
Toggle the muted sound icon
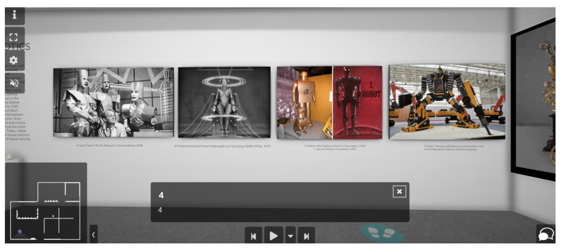click(x=15, y=83)
